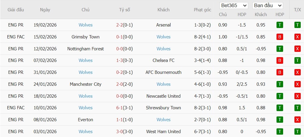Image resolution: width=304 pixels, height=137 pixels.
Task: Click the Phạt góc column header
Action: 202,10
